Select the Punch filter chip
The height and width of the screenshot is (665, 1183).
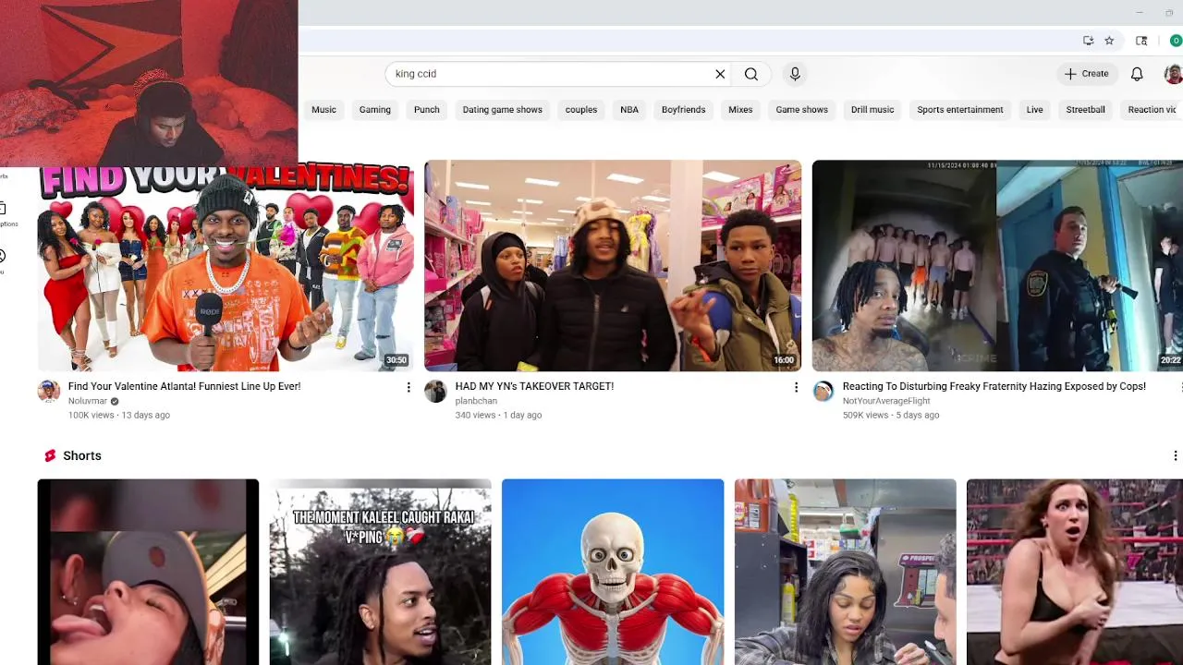[x=426, y=110]
